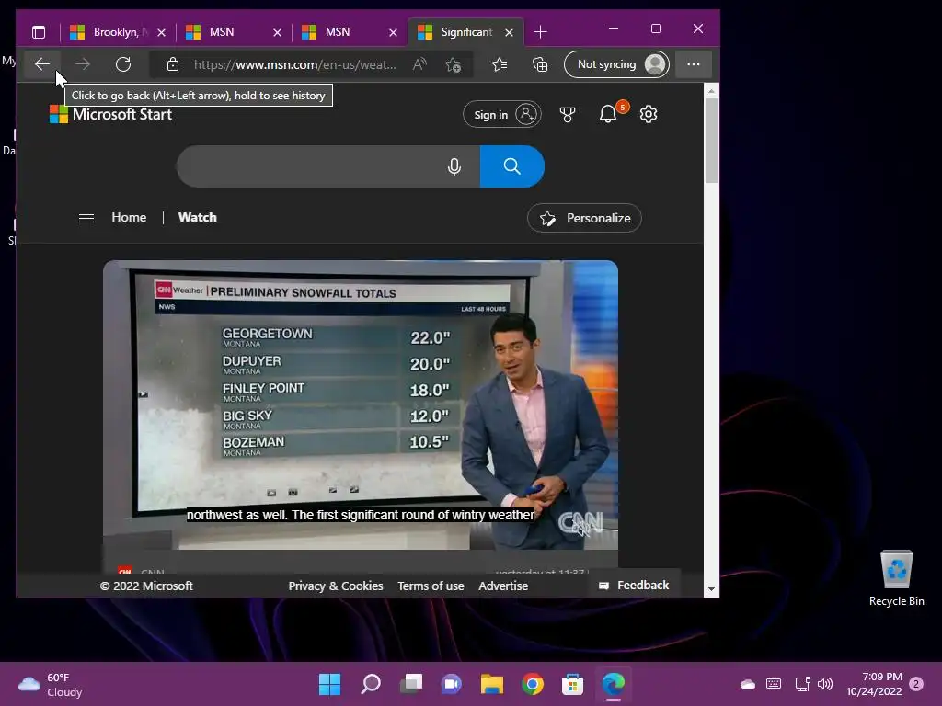Select the Recycle Bin desktop icon
The image size is (942, 706).
point(896,579)
